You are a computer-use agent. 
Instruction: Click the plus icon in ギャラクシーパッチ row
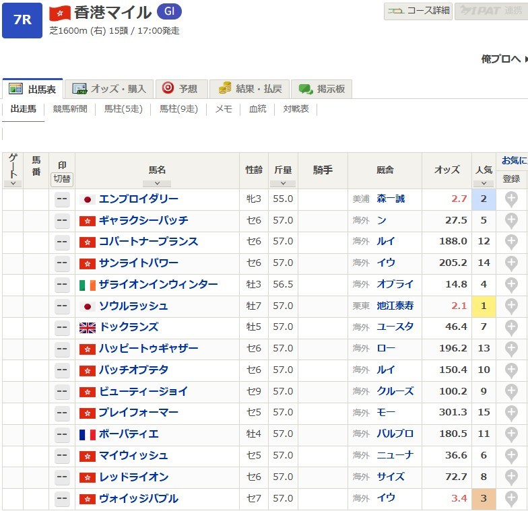coord(511,221)
